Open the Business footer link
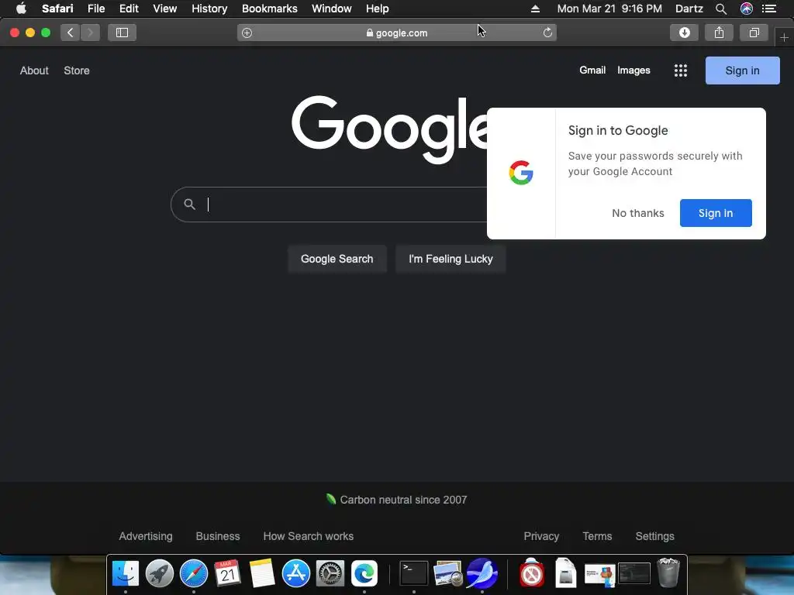 [218, 536]
